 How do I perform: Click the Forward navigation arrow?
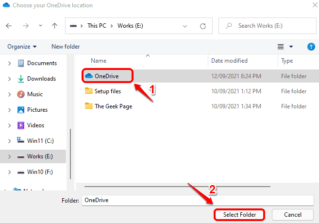coord(26,26)
